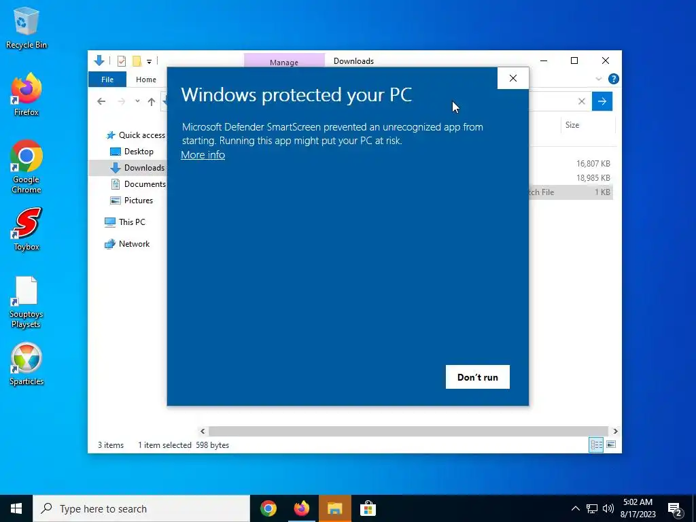The height and width of the screenshot is (522, 696).
Task: Select Sparticles desktop shortcut
Action: coord(27,364)
